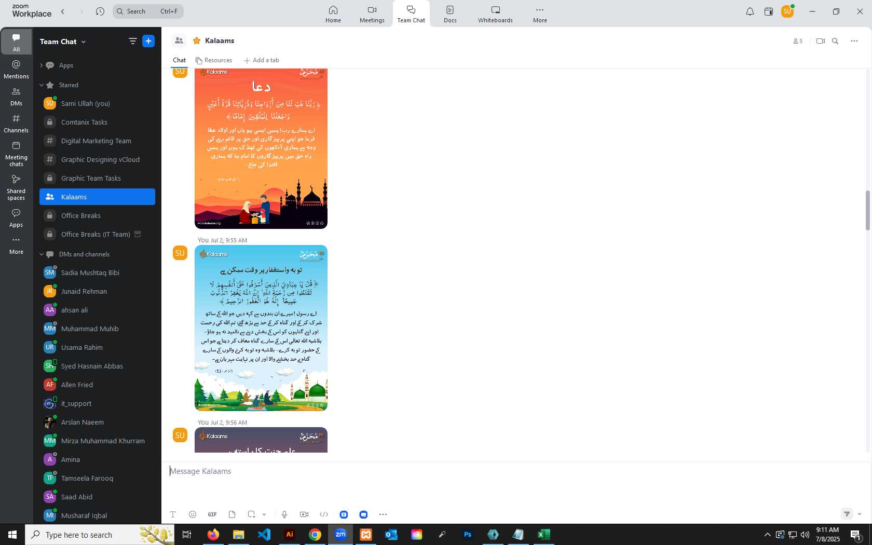Screen dimensions: 872x545
Task: Click the send message filter icon
Action: point(847,514)
